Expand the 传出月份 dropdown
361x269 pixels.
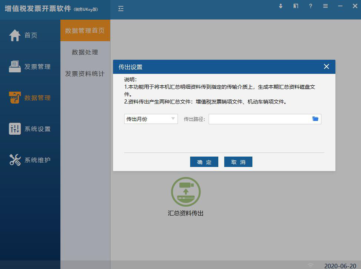tap(151, 119)
